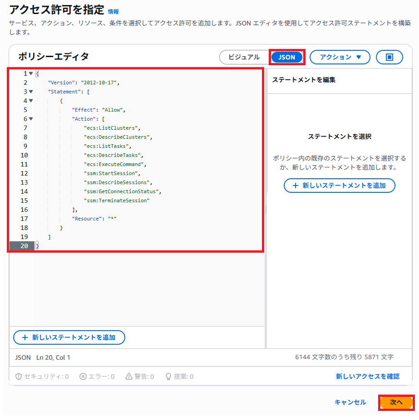The height and width of the screenshot is (420, 419).
Task: Click 新しいアクセスを確認 link
Action: click(367, 376)
